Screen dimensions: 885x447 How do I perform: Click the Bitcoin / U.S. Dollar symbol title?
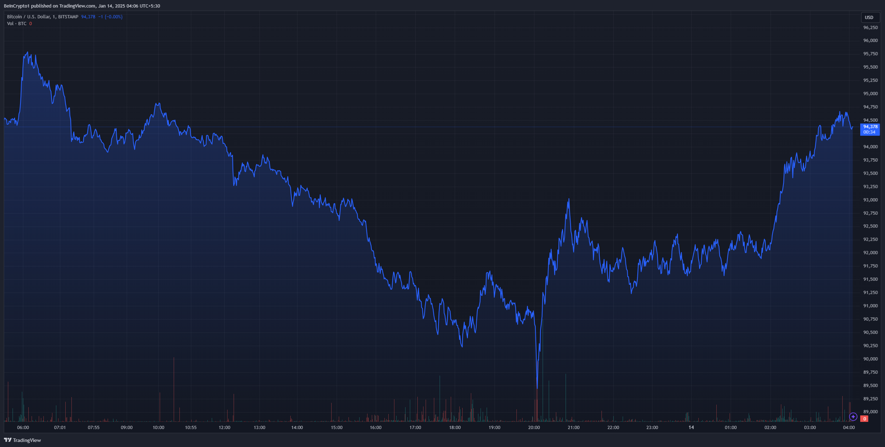29,17
